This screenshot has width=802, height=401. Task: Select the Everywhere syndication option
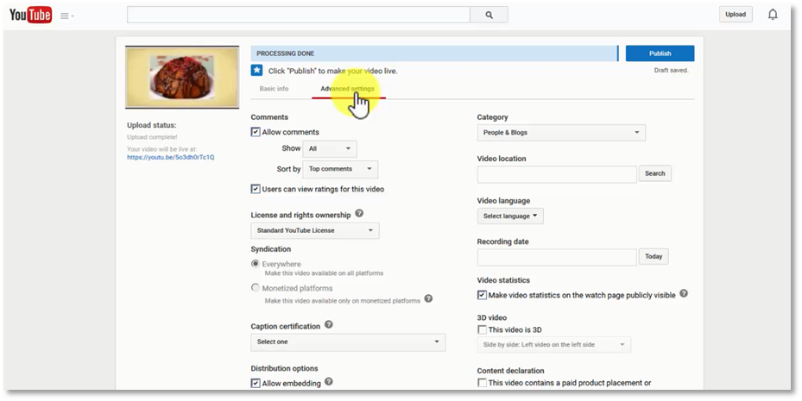tap(256, 264)
